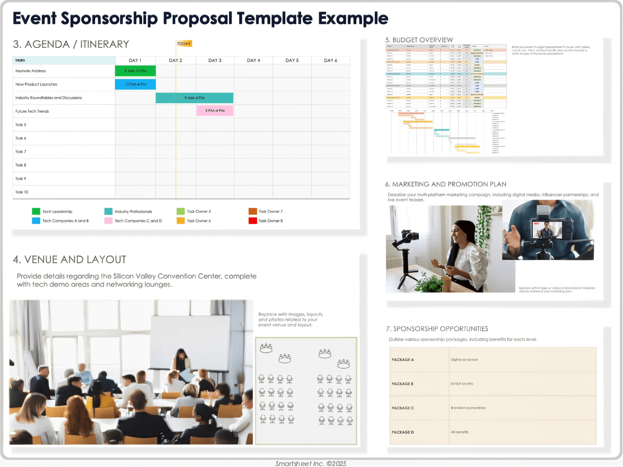Click the Task 6 row label
Screen dimensions: 623x467
21,138
